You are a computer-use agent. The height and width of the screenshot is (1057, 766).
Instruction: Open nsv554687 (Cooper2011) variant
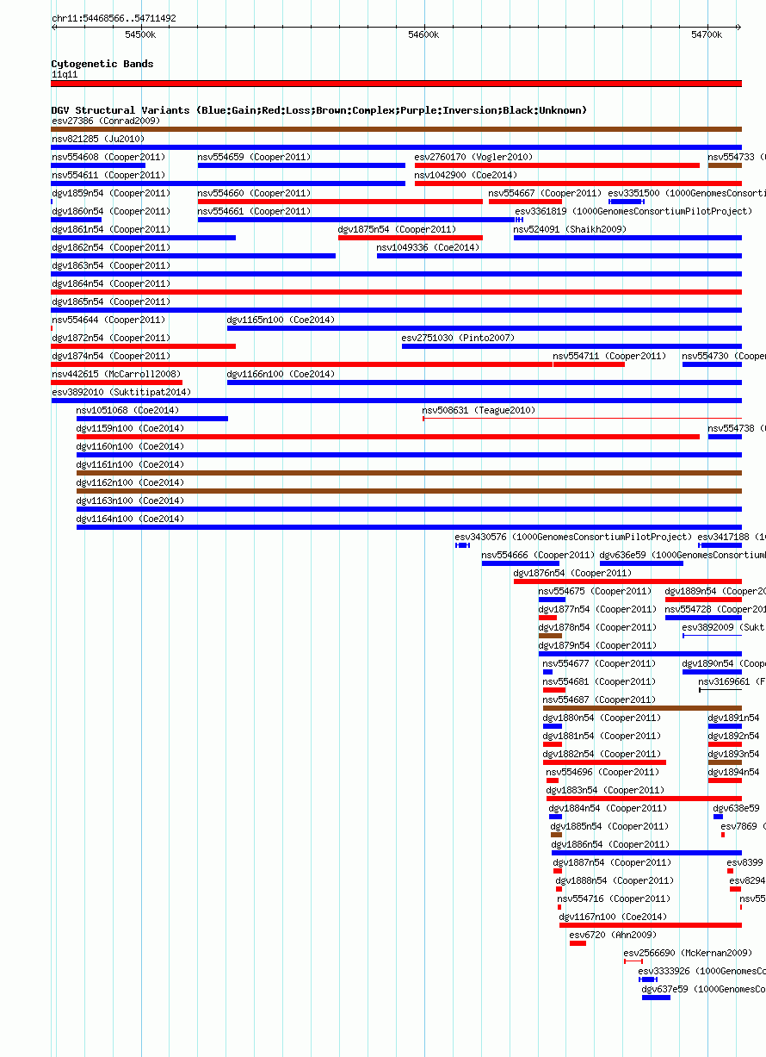click(600, 699)
